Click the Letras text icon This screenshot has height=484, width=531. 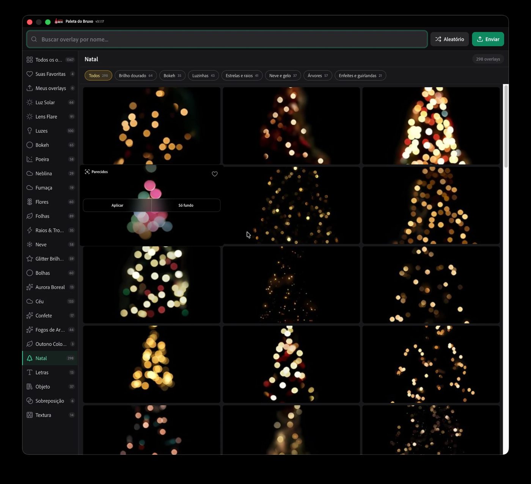(x=30, y=372)
